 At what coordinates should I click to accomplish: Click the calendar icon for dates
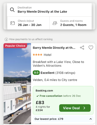click(12, 23)
